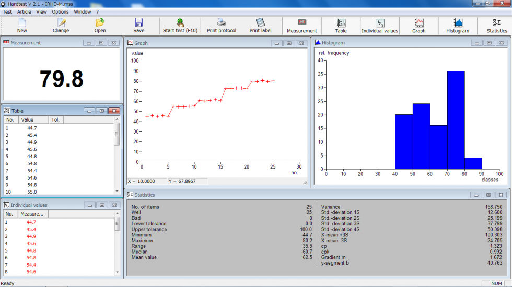
Task: Expand the Test menu
Action: [x=7, y=11]
